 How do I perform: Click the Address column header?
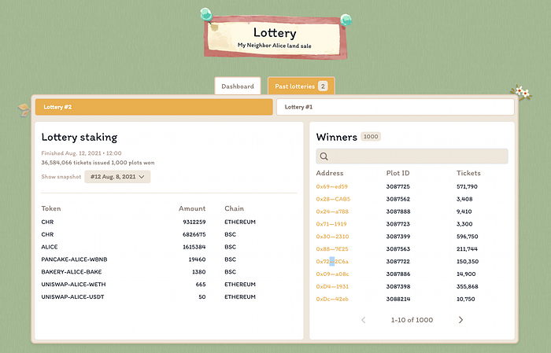[x=330, y=173]
